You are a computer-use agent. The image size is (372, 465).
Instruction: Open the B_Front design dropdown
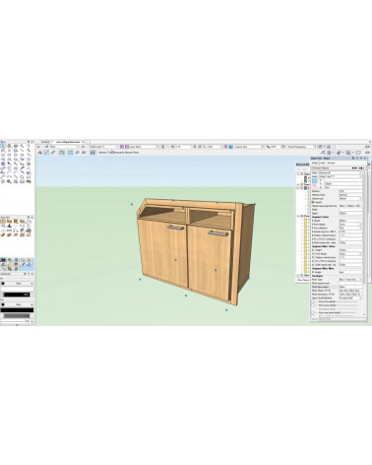coord(350,224)
